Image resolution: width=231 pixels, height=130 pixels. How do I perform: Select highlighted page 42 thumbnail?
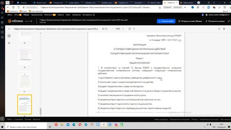coord(25,104)
